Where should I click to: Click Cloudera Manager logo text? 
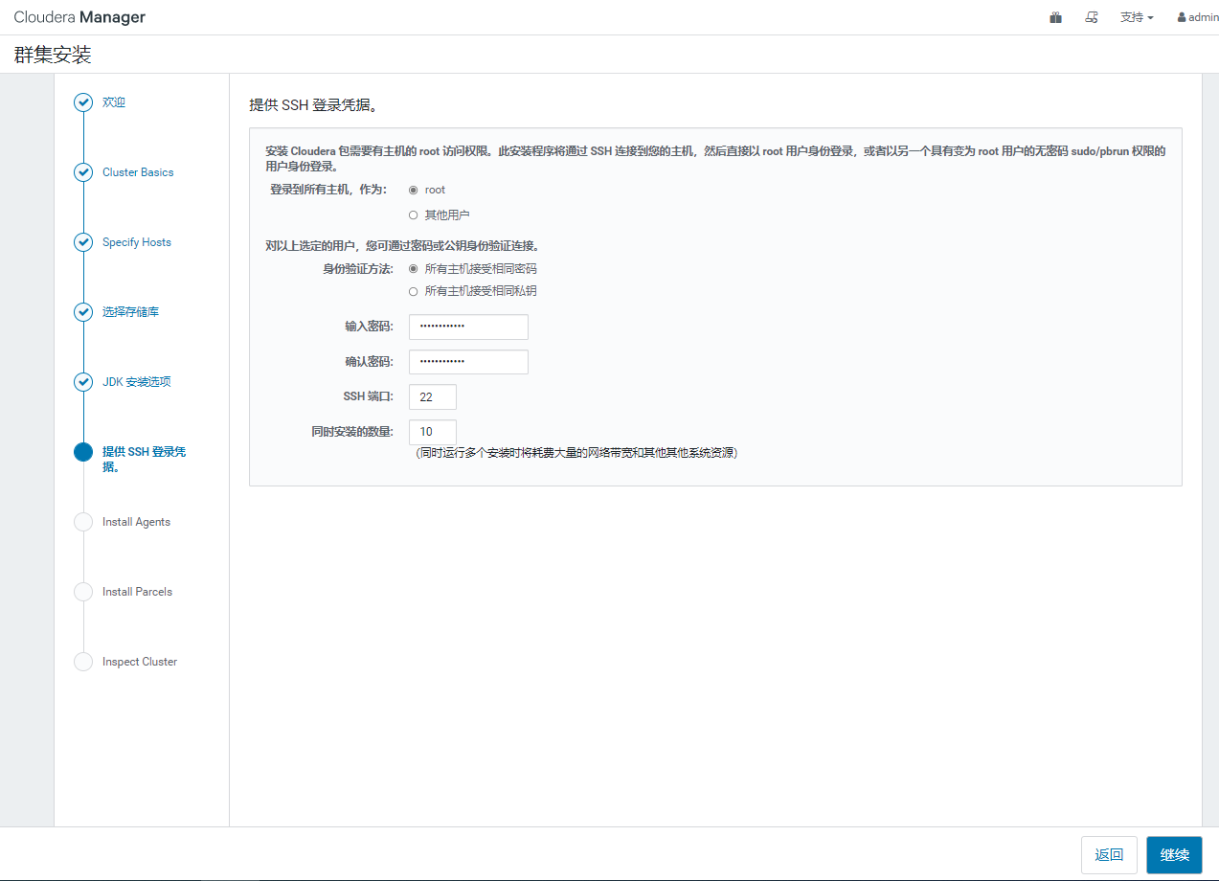(79, 16)
